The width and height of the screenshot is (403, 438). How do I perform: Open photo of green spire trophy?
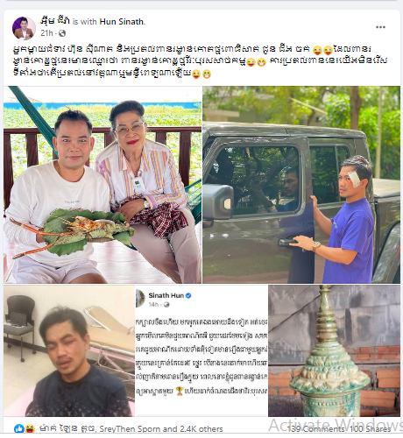tap(334, 350)
